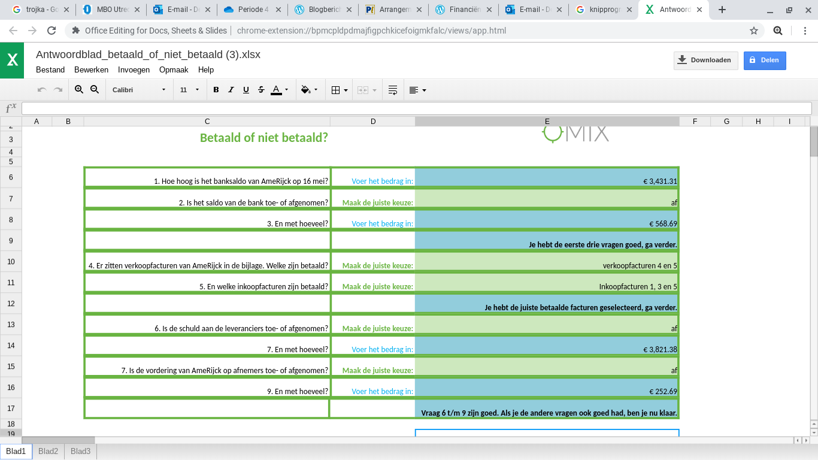Click the zoom in magnifier icon

pos(79,90)
